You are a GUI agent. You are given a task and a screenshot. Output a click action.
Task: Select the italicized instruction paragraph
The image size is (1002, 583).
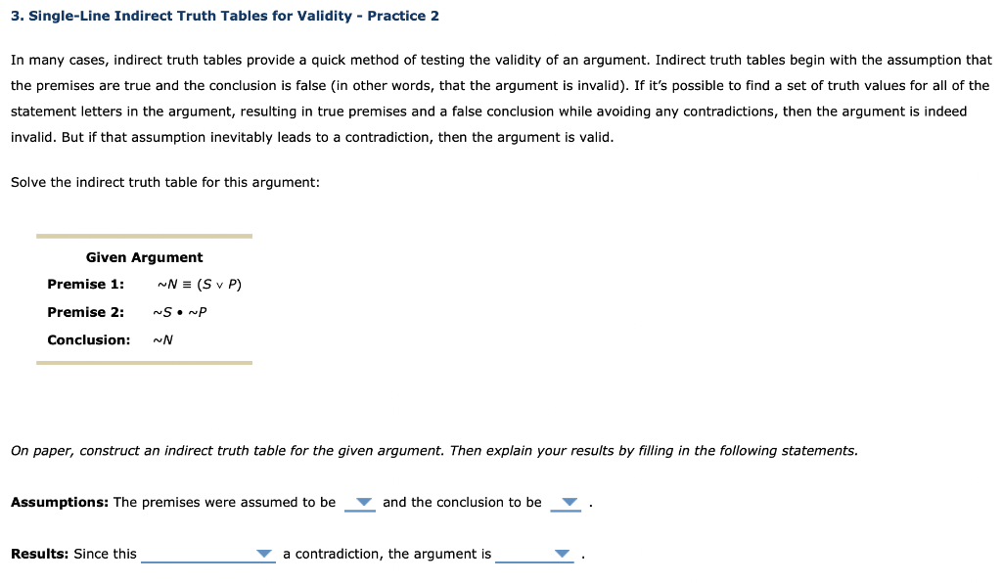click(x=434, y=450)
